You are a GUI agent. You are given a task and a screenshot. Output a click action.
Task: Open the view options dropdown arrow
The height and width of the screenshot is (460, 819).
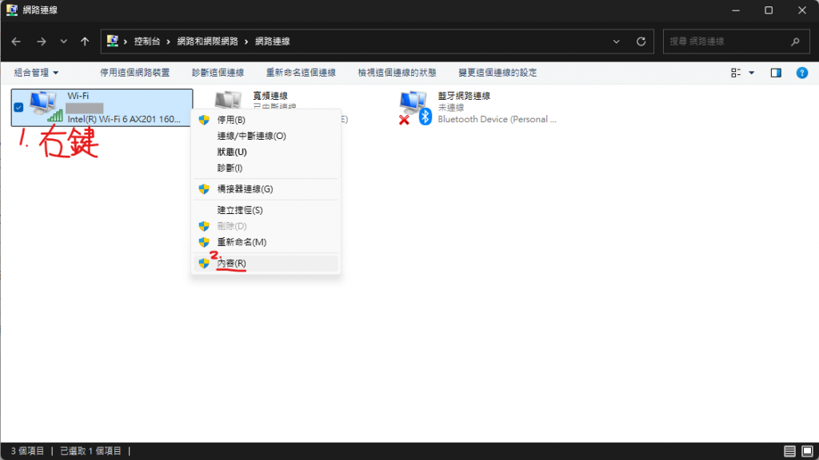752,73
